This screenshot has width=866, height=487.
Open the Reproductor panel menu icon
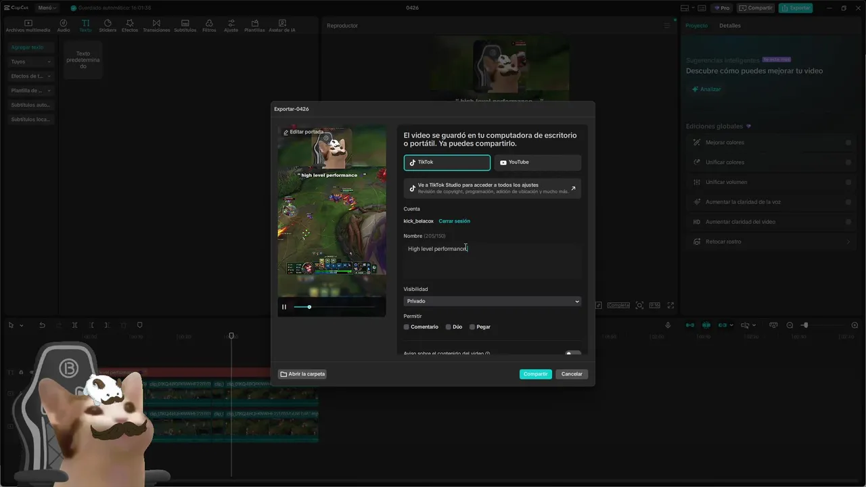(x=667, y=26)
